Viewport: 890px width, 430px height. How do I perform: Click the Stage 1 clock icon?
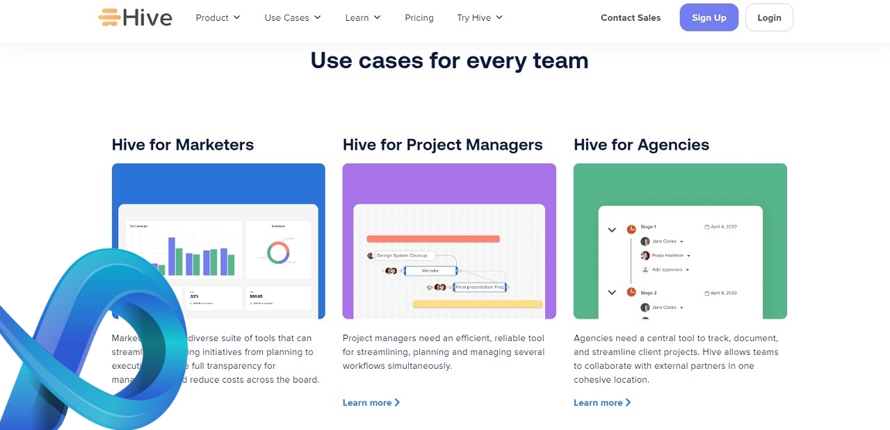click(631, 229)
